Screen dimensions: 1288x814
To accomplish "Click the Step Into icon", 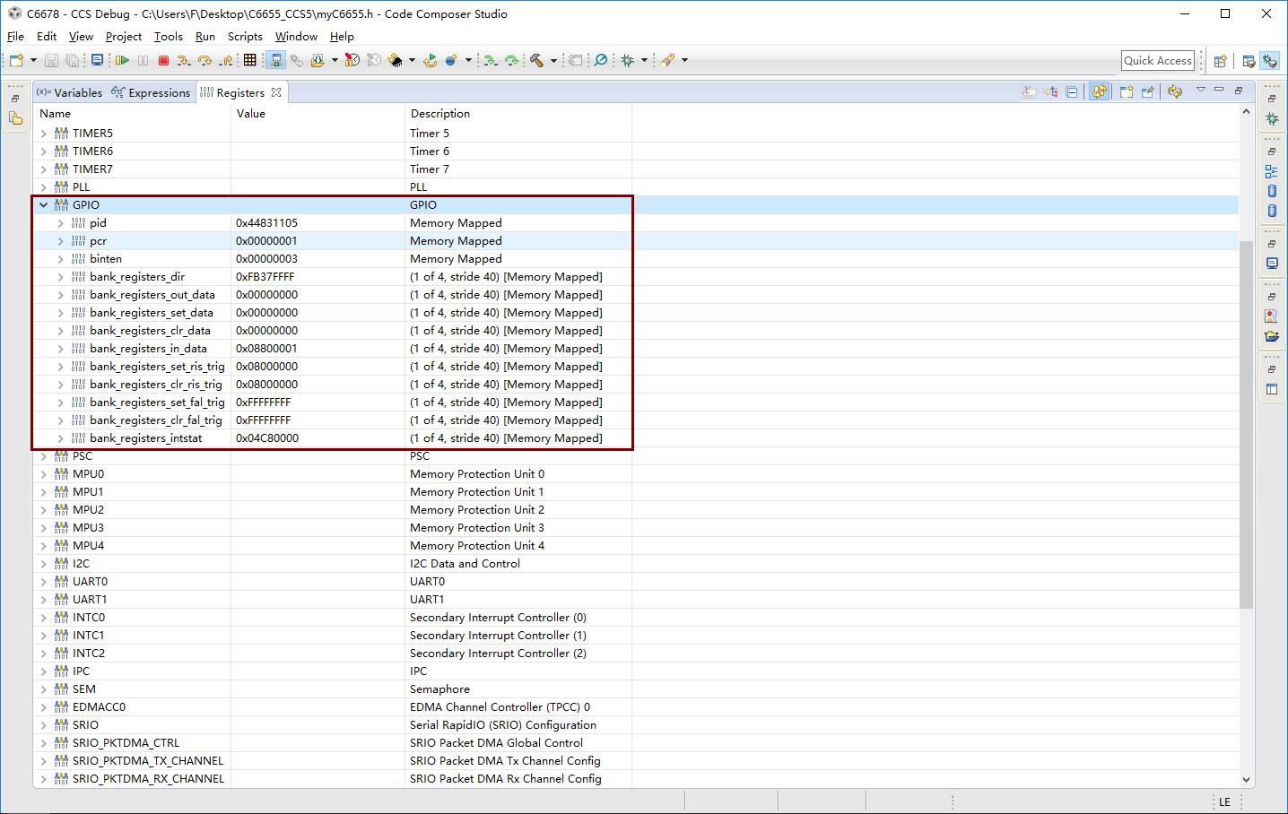I will 184,60.
